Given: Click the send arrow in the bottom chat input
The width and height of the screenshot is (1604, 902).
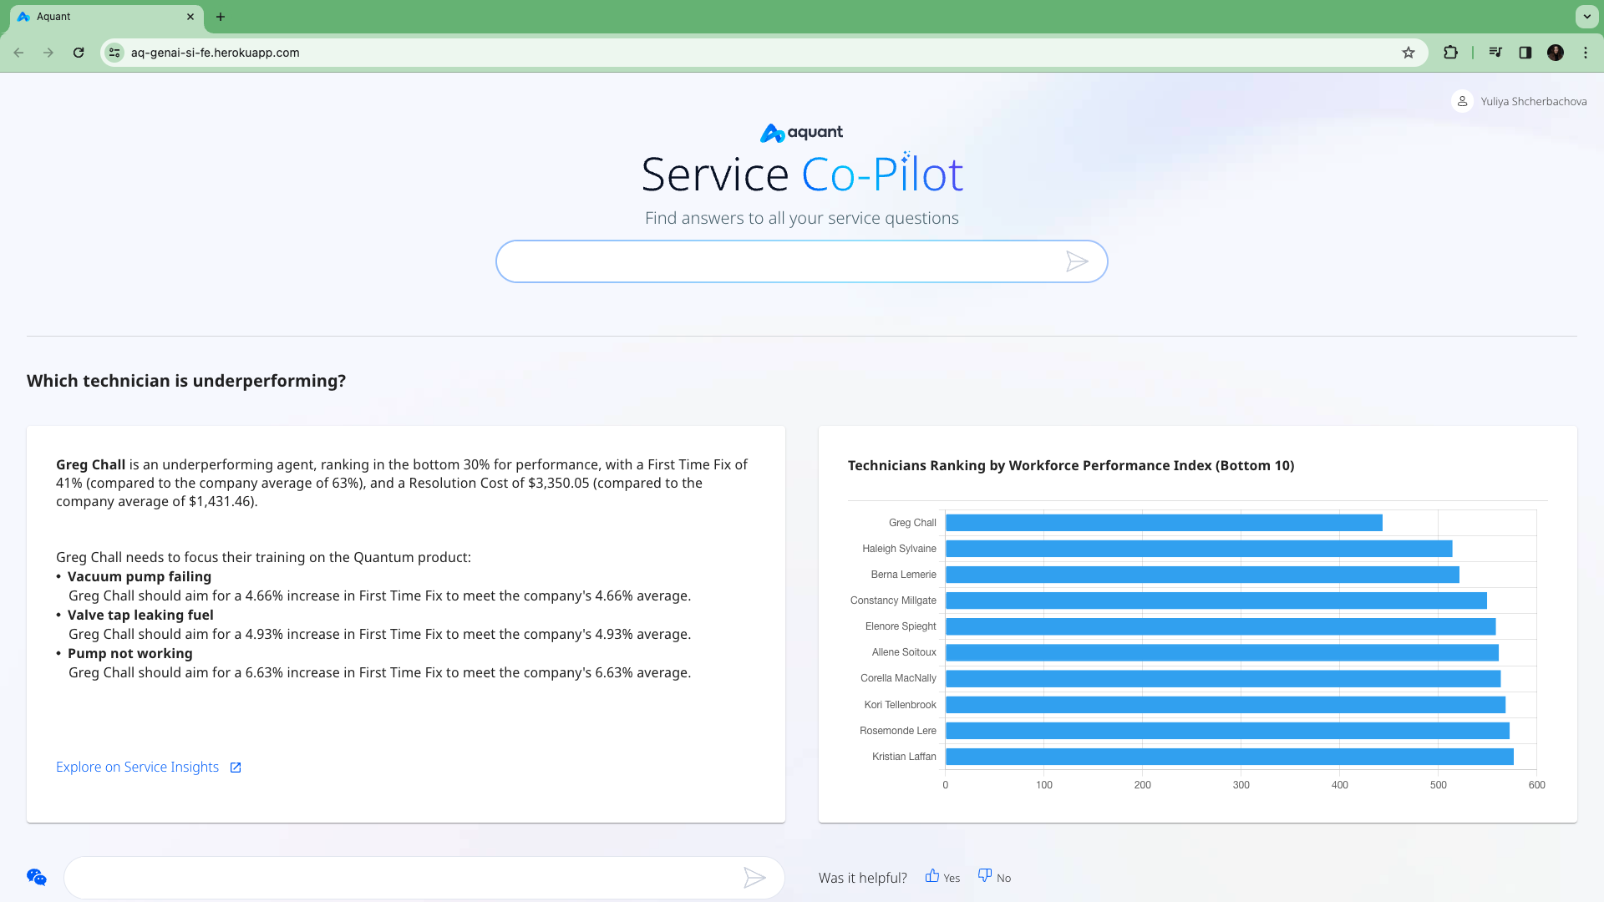Looking at the screenshot, I should pos(755,878).
